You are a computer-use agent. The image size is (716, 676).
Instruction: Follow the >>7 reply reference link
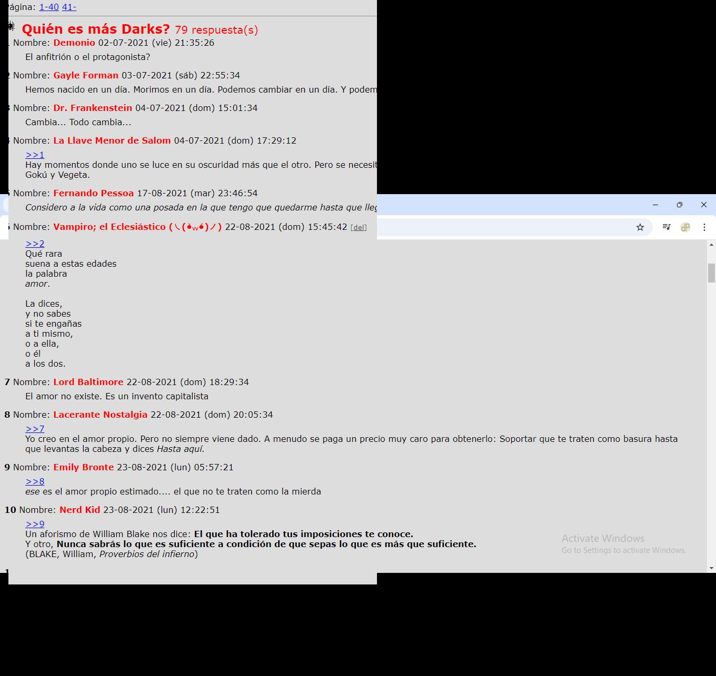[x=35, y=429]
